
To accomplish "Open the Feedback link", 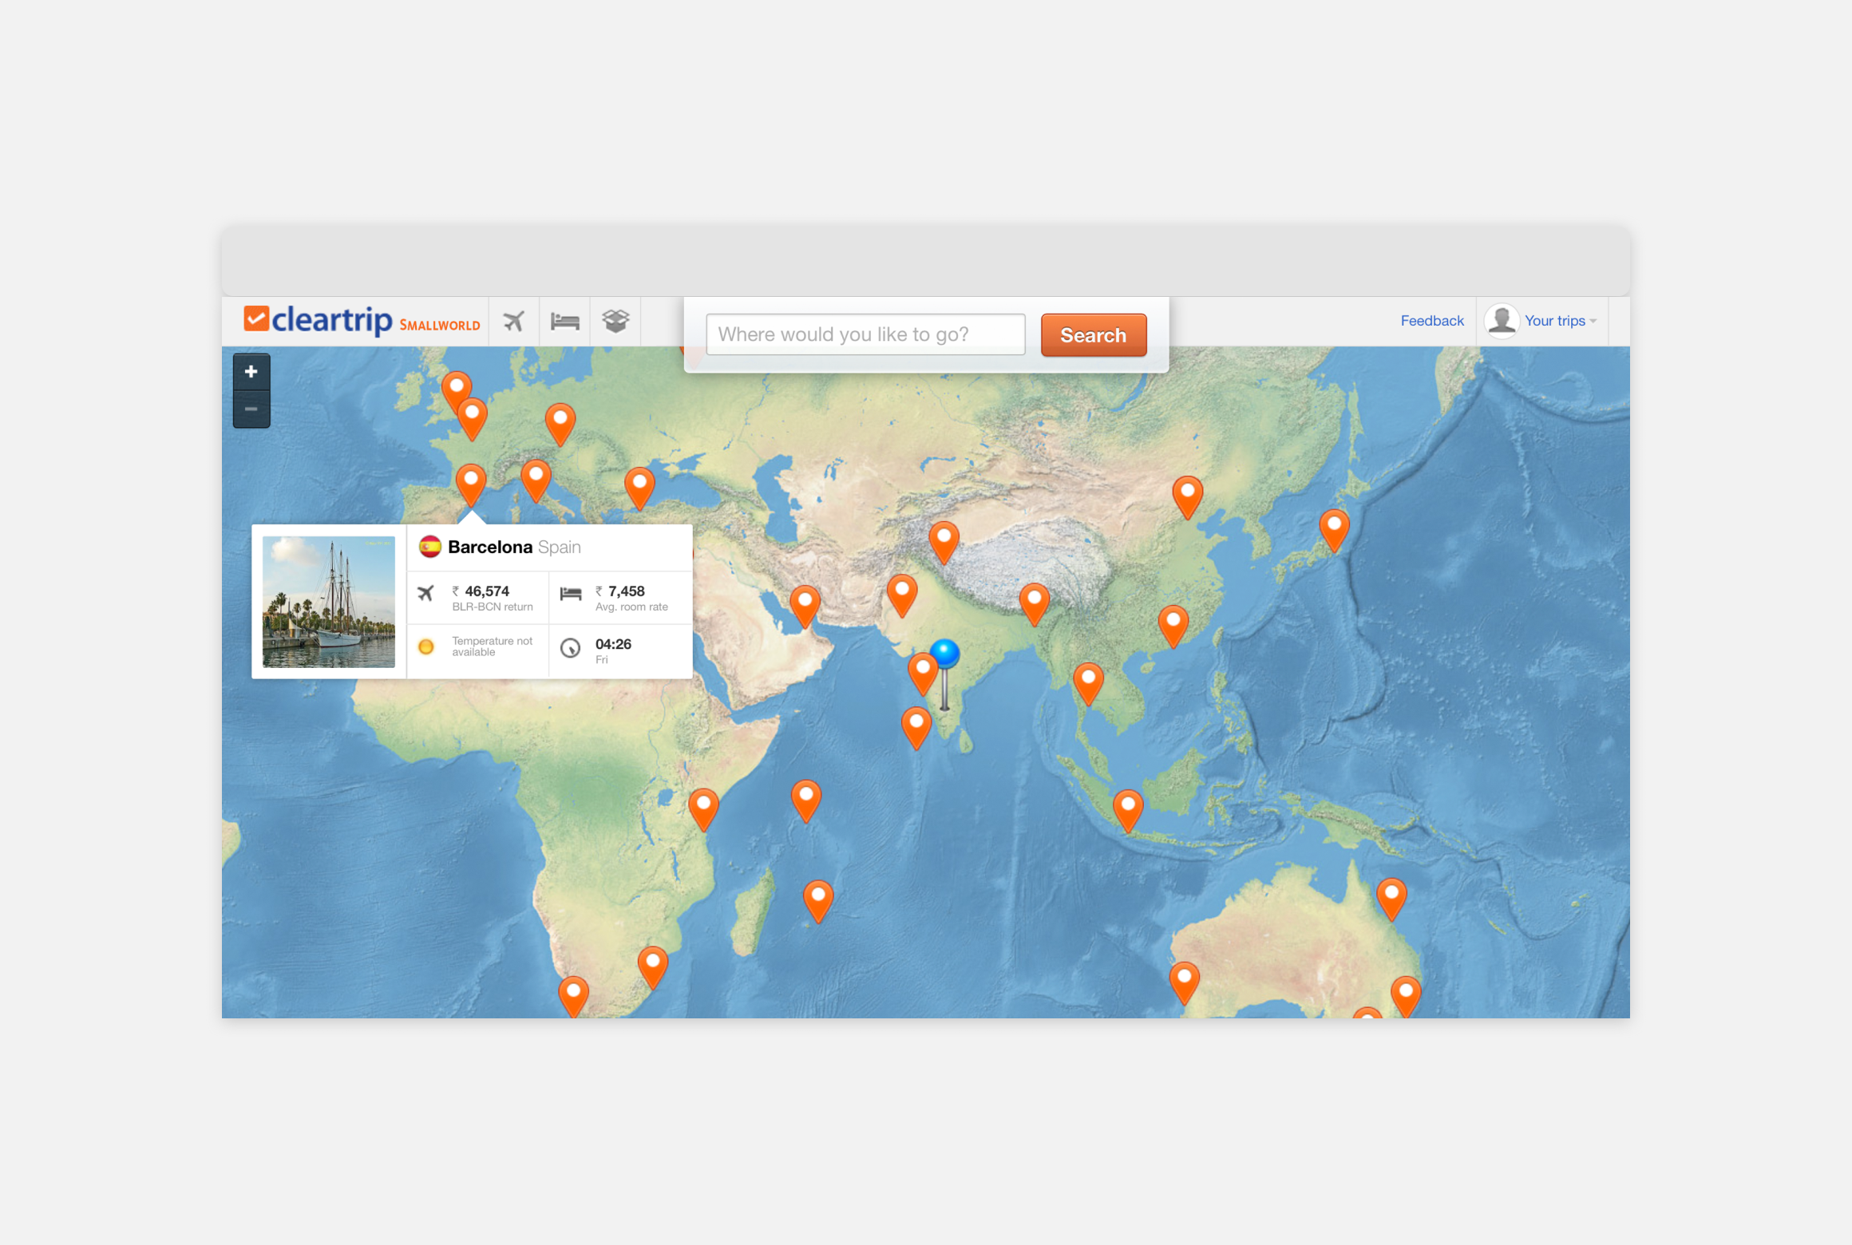I will tap(1431, 321).
